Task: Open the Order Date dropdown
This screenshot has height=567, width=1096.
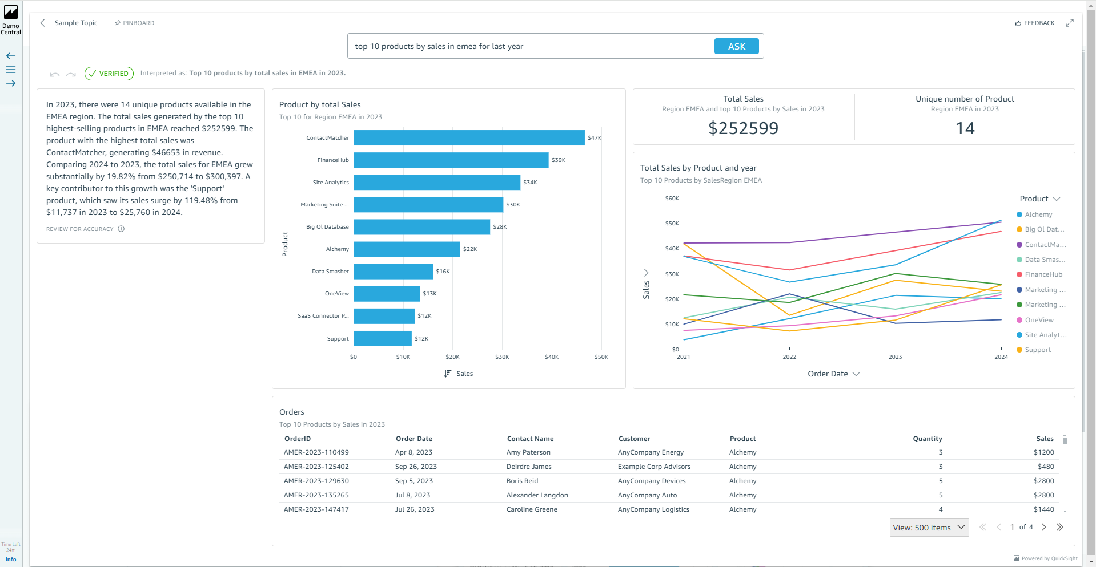Action: point(833,374)
